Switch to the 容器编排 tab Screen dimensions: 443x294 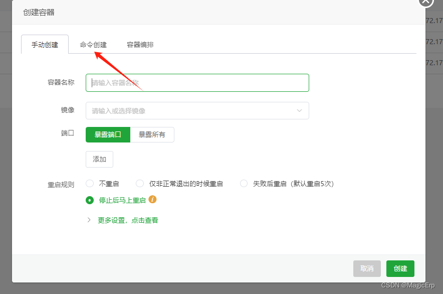(x=139, y=44)
